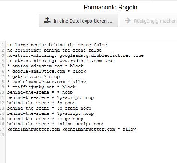Click 'In eine Datei exportieren ...' button
Image resolution: width=177 pixels, height=163 pixels.
[78, 20]
